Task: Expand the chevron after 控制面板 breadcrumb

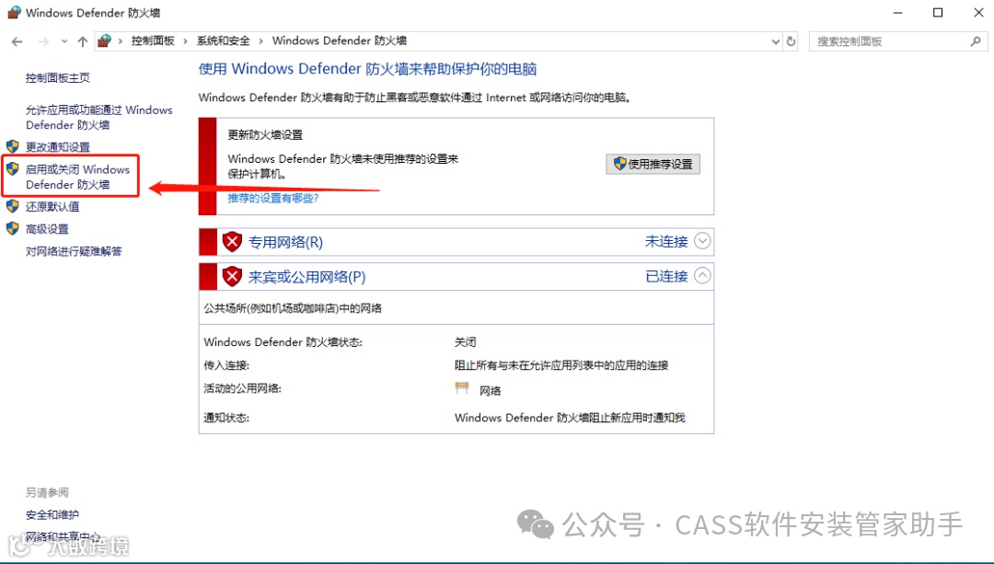Action: click(x=185, y=41)
